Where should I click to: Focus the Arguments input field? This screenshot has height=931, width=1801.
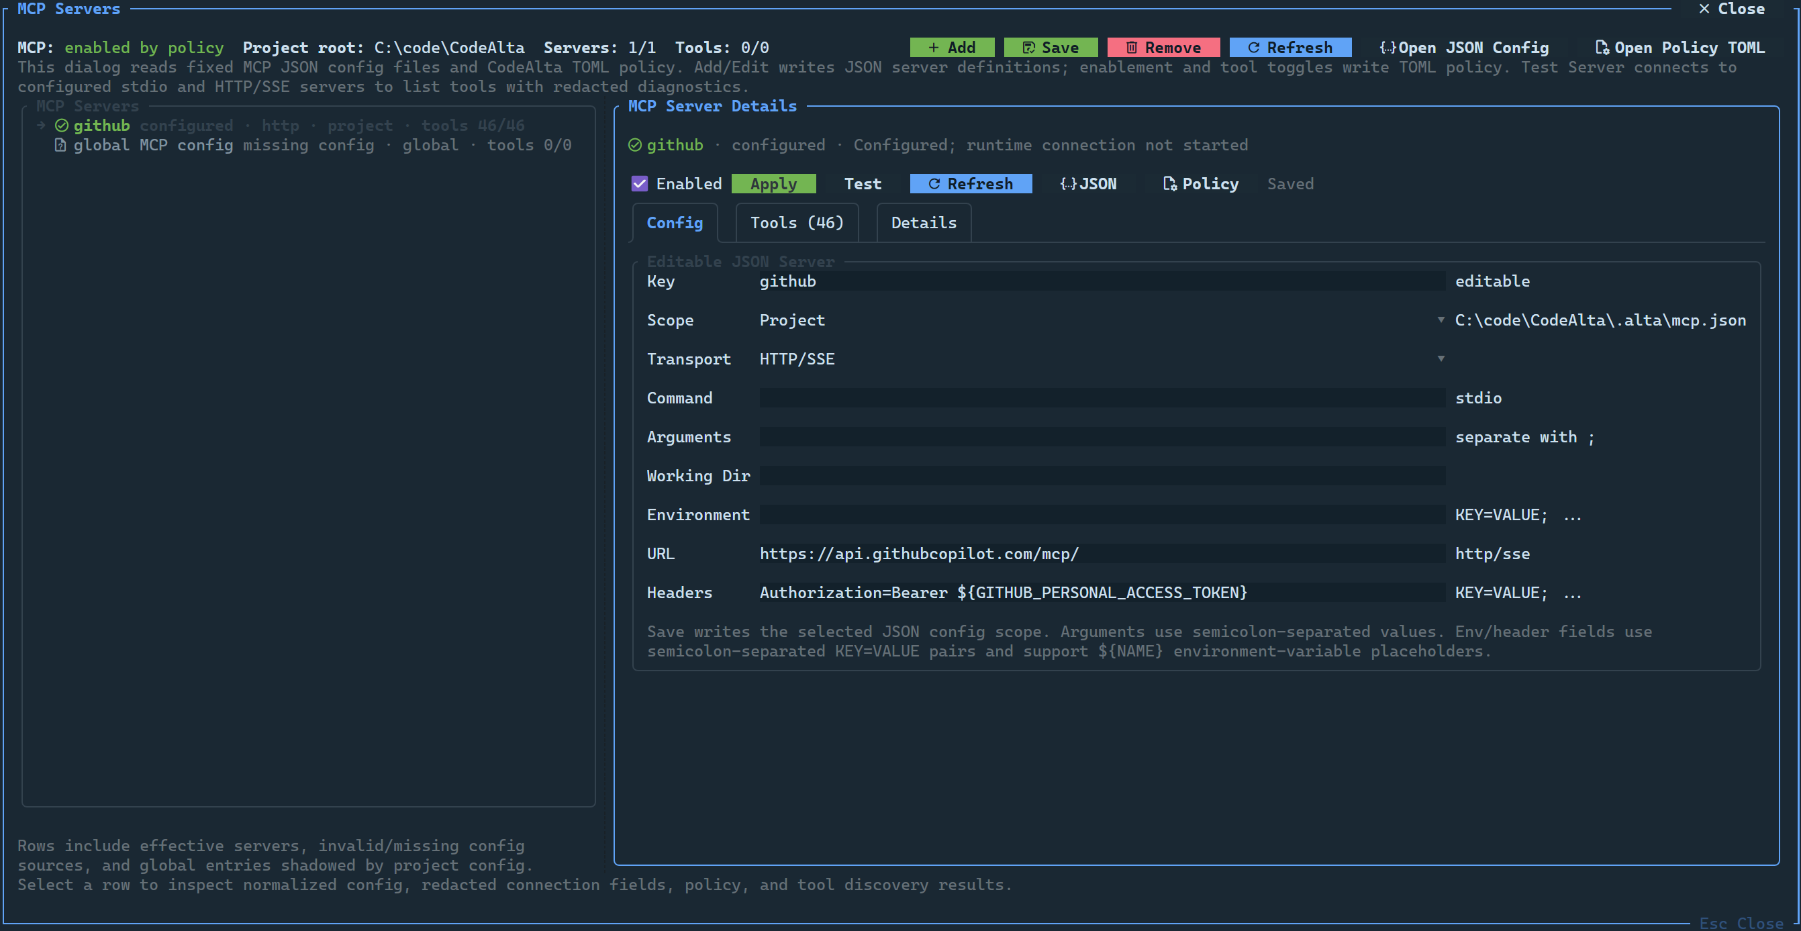click(1102, 437)
